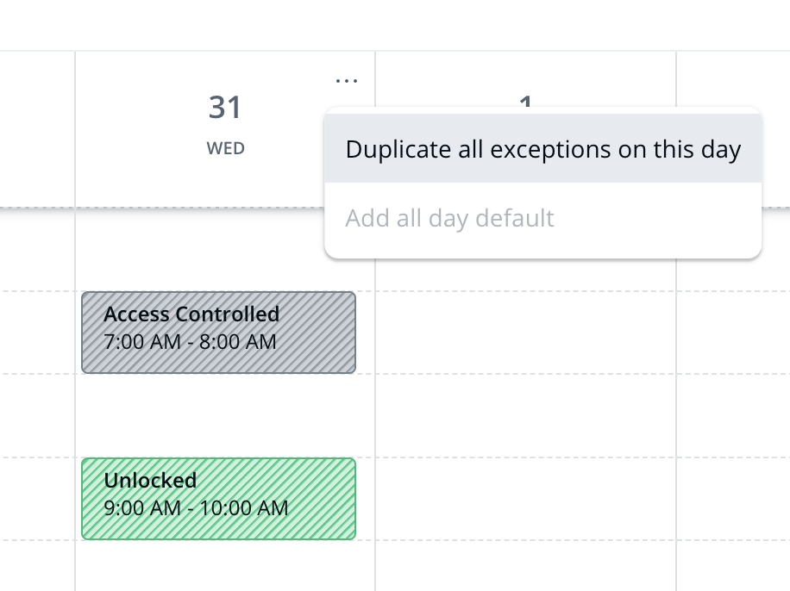Click the 8 AM slot on day 1 column
This screenshot has width=790, height=591.
[x=525, y=415]
